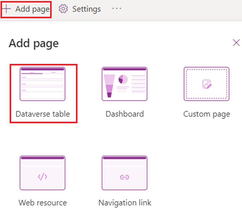
Task: Open the more options ellipsis menu
Action: pyautogui.click(x=117, y=8)
